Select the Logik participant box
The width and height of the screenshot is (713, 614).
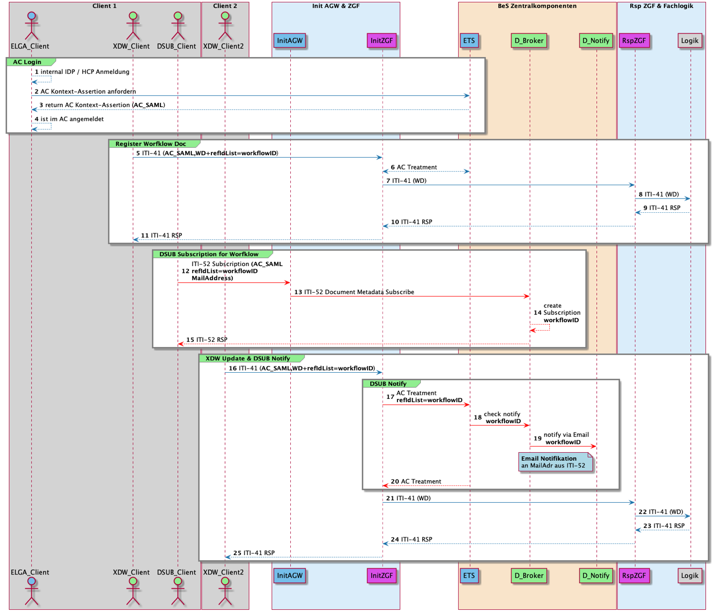[690, 41]
